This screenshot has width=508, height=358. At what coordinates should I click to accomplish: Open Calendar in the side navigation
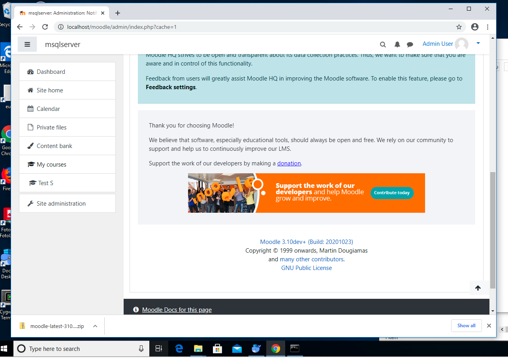point(67,109)
